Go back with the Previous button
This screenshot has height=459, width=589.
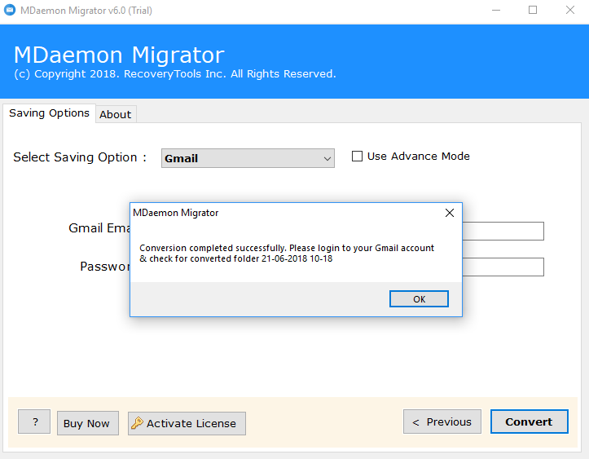coord(442,421)
